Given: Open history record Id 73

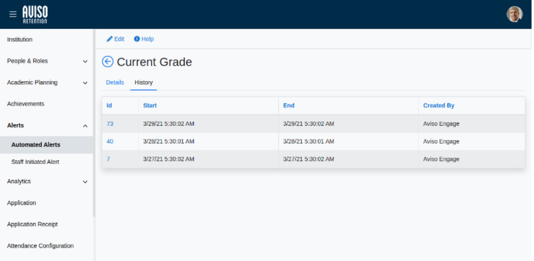Looking at the screenshot, I should 110,123.
